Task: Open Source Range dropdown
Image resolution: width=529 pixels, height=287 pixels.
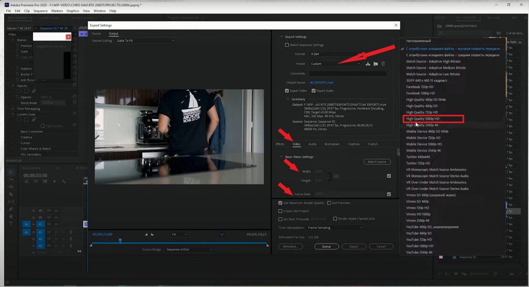Action: [189, 250]
